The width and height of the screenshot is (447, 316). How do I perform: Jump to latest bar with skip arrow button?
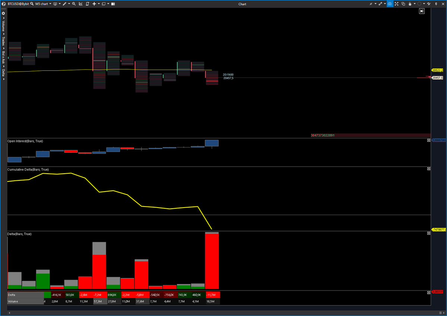422,11
